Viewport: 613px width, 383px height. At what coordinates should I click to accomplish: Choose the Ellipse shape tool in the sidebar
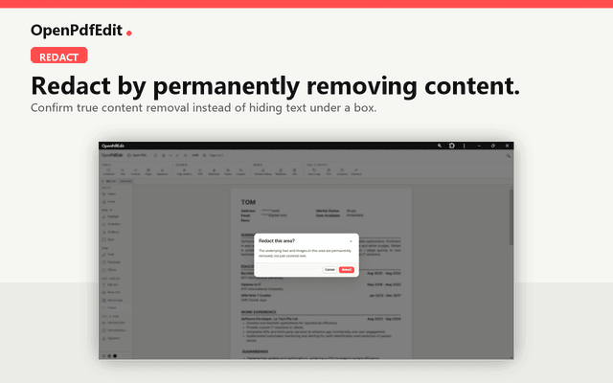[x=109, y=270]
